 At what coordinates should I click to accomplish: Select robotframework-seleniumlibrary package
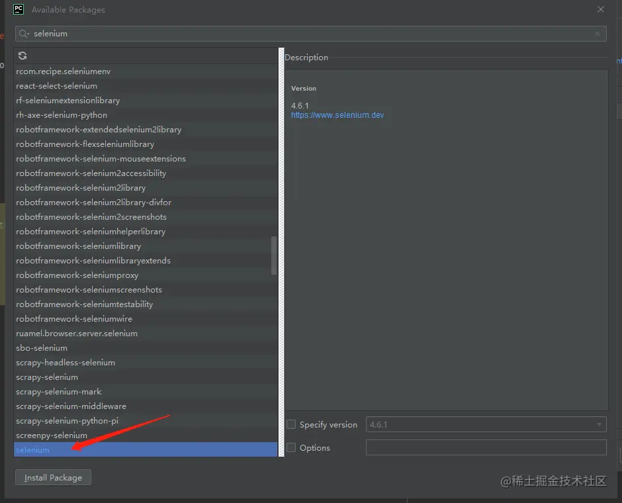point(146,246)
